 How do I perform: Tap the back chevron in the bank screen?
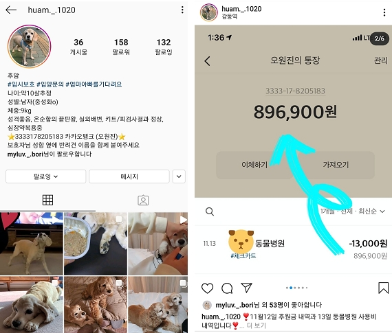pyautogui.click(x=207, y=60)
